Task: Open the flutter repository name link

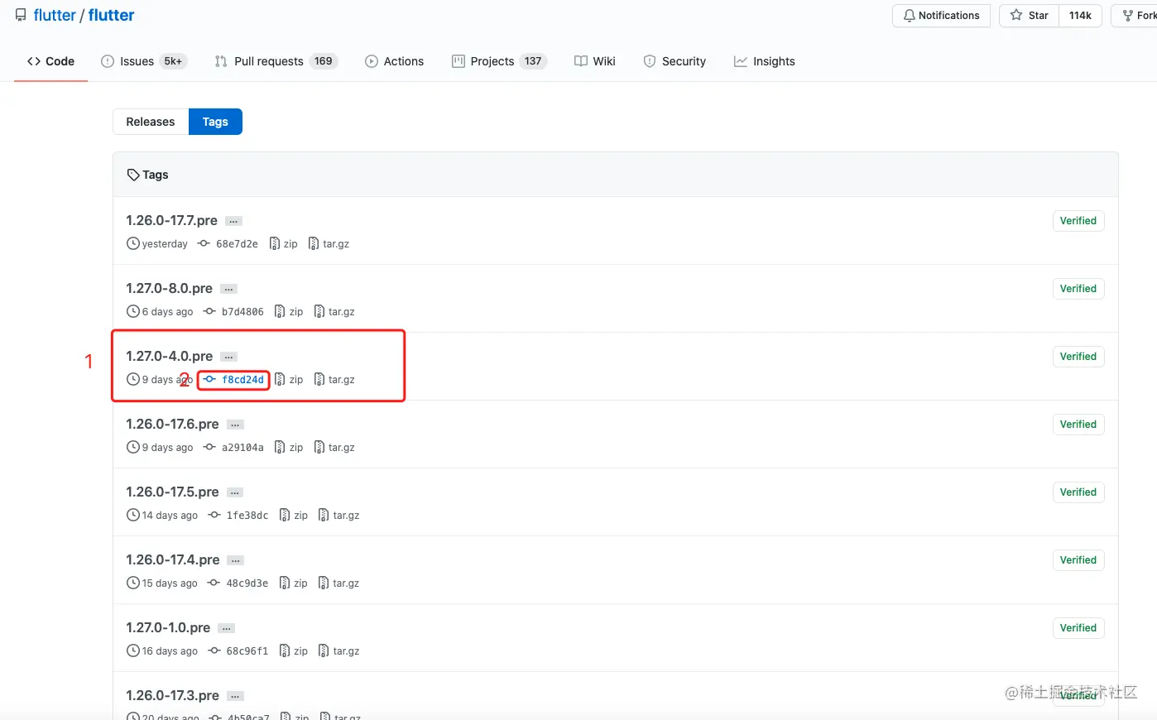Action: [x=112, y=15]
